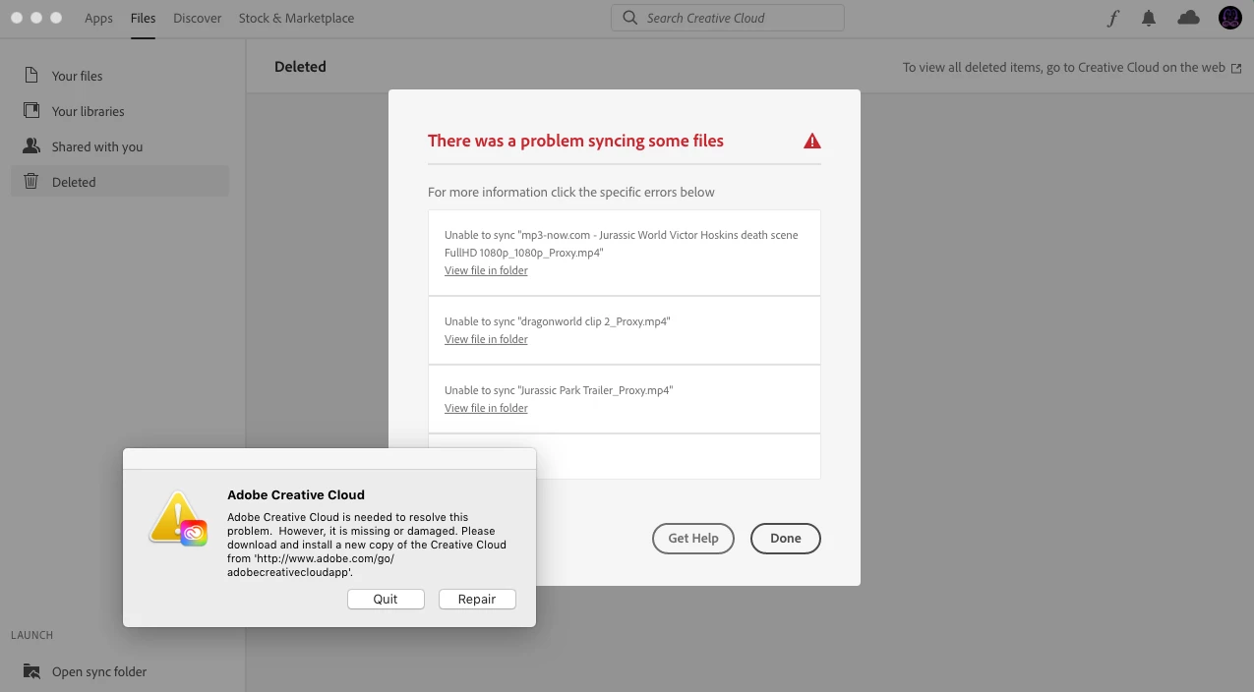
Task: Select the Files tab
Action: (143, 18)
